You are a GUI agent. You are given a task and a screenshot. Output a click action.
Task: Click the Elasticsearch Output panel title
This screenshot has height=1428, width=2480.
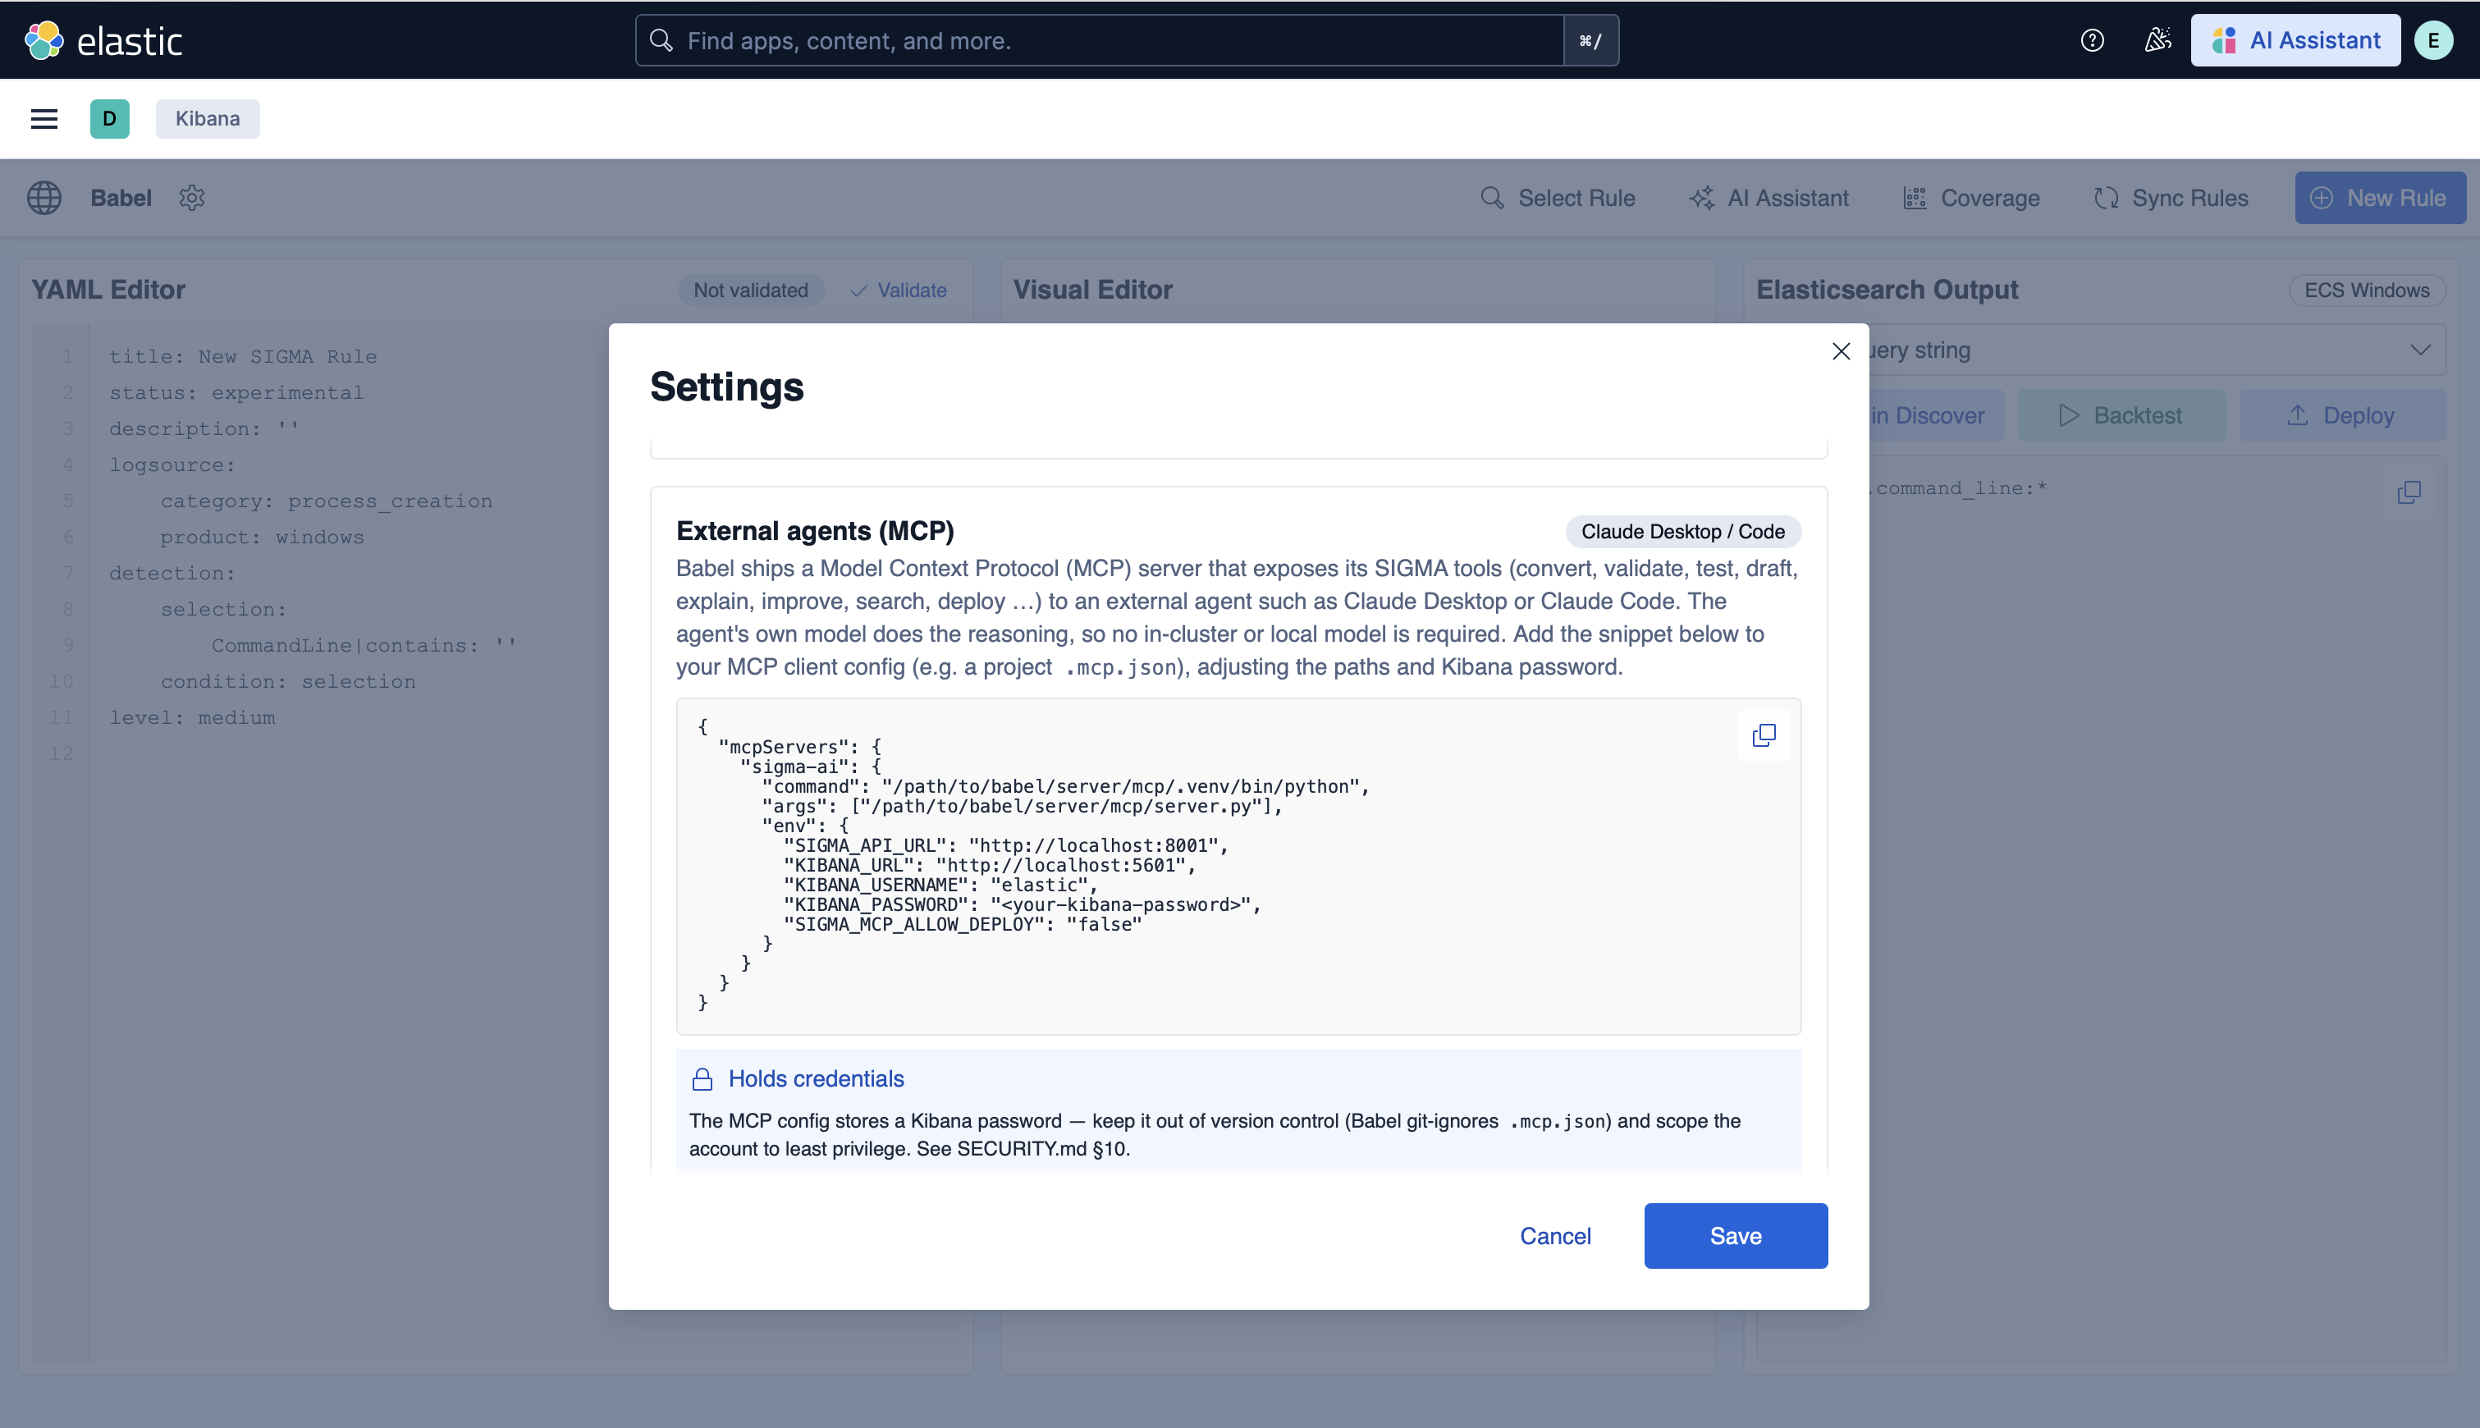[1887, 291]
